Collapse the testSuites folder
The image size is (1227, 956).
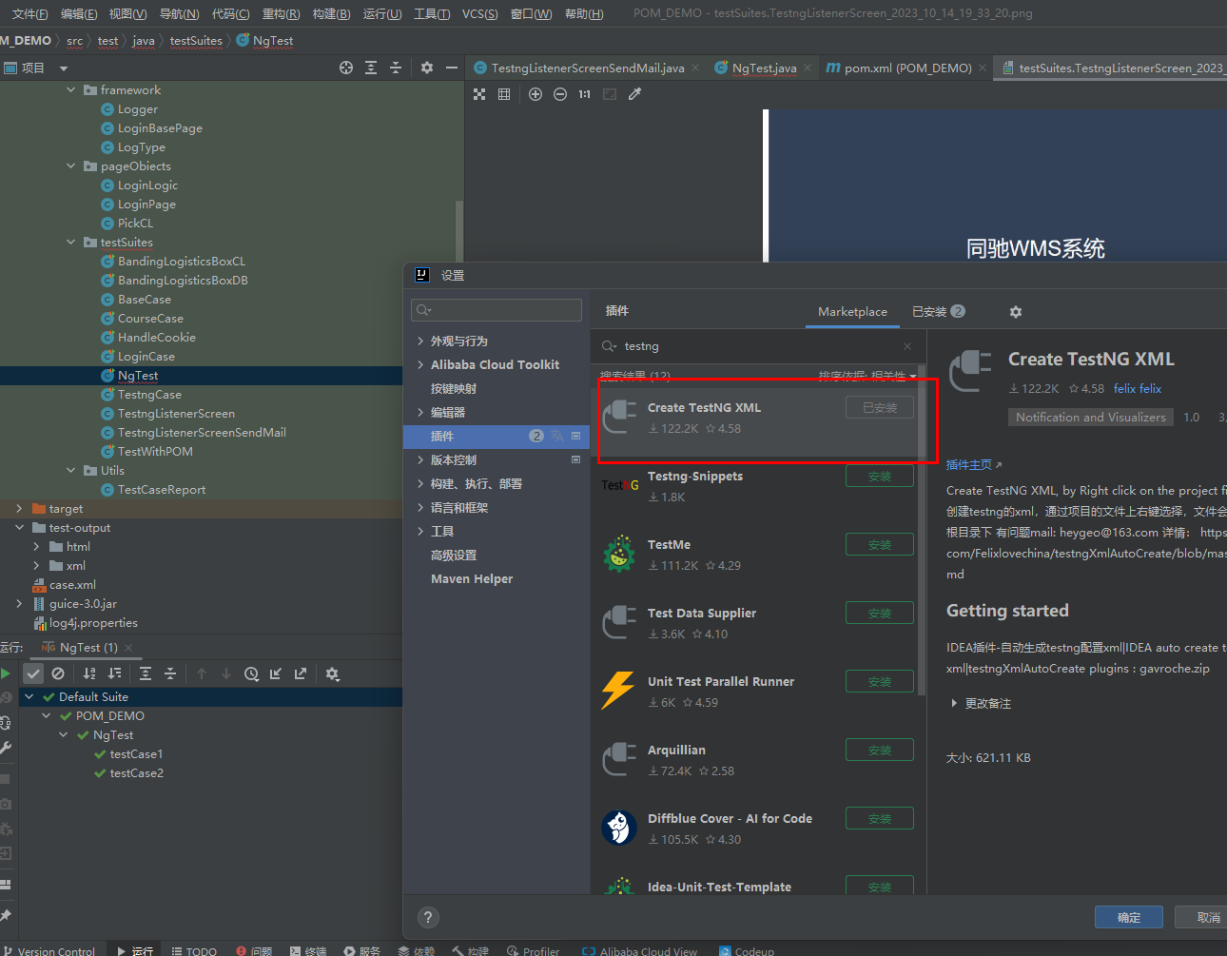point(70,242)
